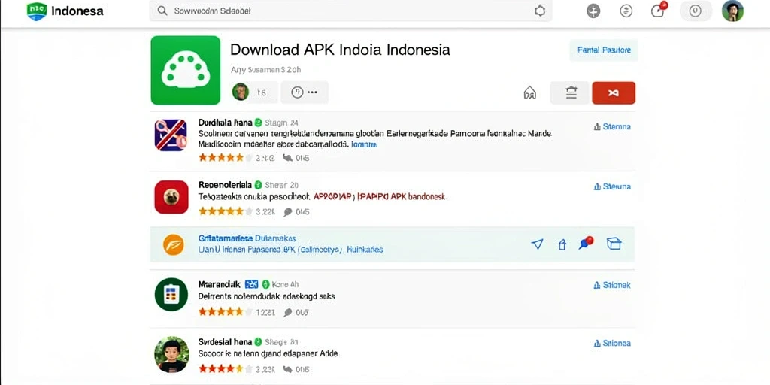Click the blue badge next to Mrarandak
The image size is (770, 385).
click(x=251, y=284)
